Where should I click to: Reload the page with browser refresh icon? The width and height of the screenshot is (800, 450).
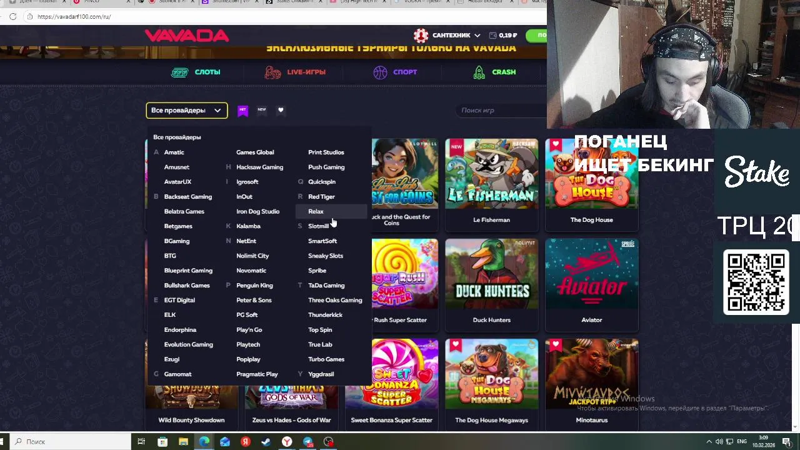[x=12, y=16]
